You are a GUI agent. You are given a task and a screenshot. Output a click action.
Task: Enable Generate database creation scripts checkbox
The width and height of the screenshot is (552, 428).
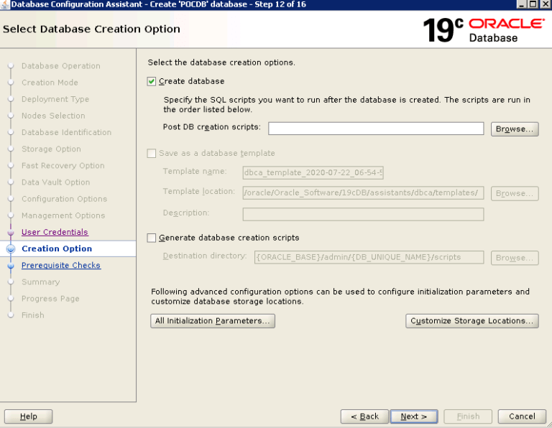pos(152,238)
